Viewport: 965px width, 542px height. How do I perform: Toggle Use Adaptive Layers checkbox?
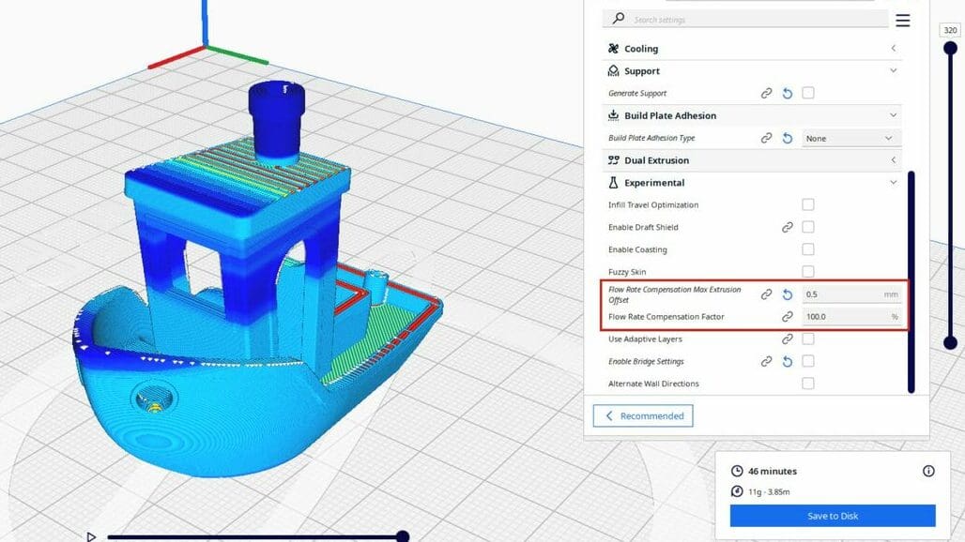808,339
